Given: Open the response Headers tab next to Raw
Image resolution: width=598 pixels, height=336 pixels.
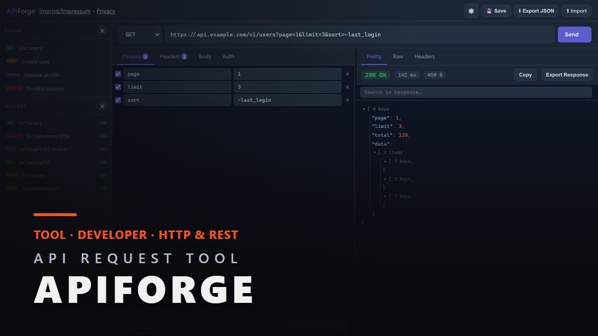Looking at the screenshot, I should pyautogui.click(x=425, y=56).
